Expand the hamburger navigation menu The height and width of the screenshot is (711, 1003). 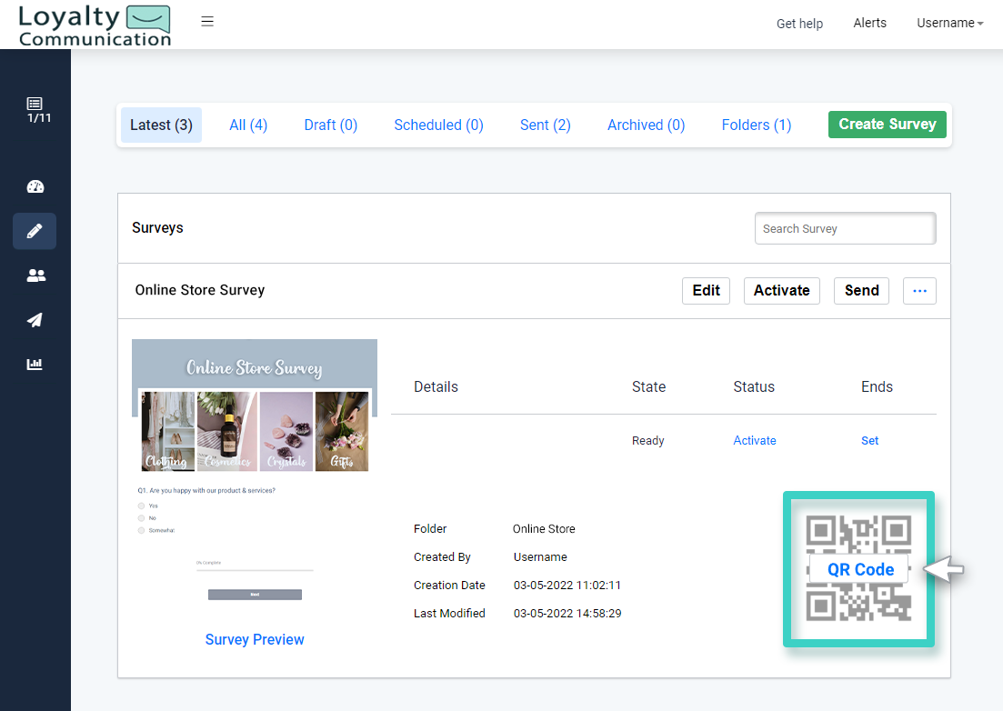pyautogui.click(x=207, y=20)
